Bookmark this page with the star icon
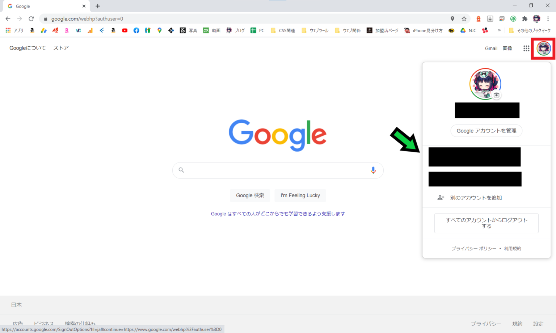556x333 pixels. point(464,19)
